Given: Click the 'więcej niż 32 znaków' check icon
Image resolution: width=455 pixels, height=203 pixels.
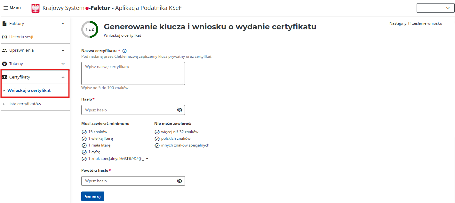Looking at the screenshot, I should [x=157, y=132].
